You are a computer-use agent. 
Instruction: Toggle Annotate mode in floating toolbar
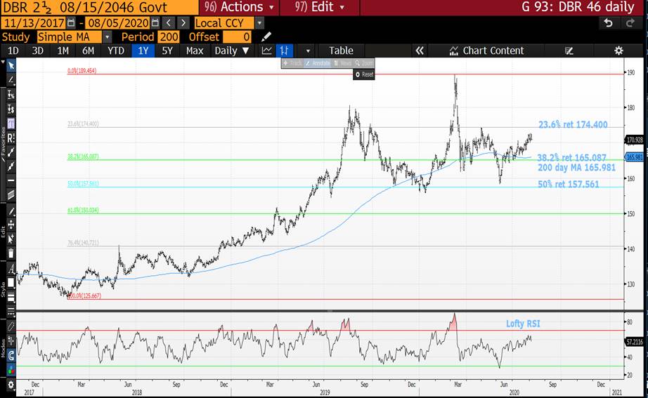coord(318,63)
